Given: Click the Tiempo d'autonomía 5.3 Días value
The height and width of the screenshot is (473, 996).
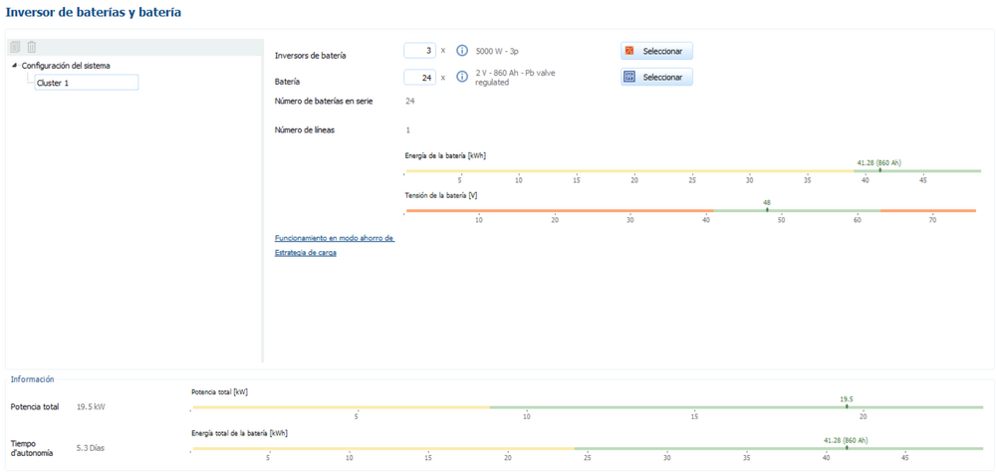Looking at the screenshot, I should click(90, 448).
